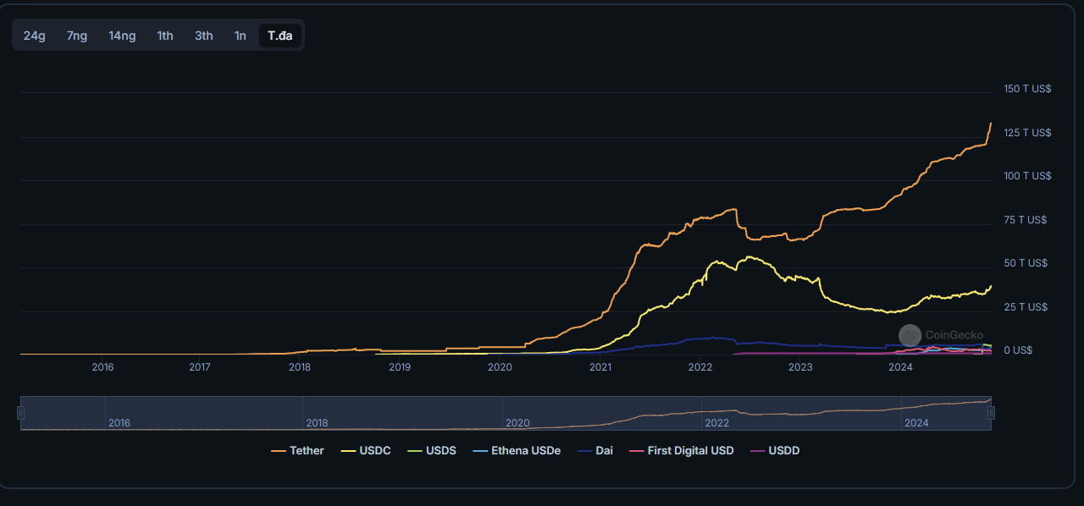
Task: Select the 1n time range
Action: click(x=241, y=36)
